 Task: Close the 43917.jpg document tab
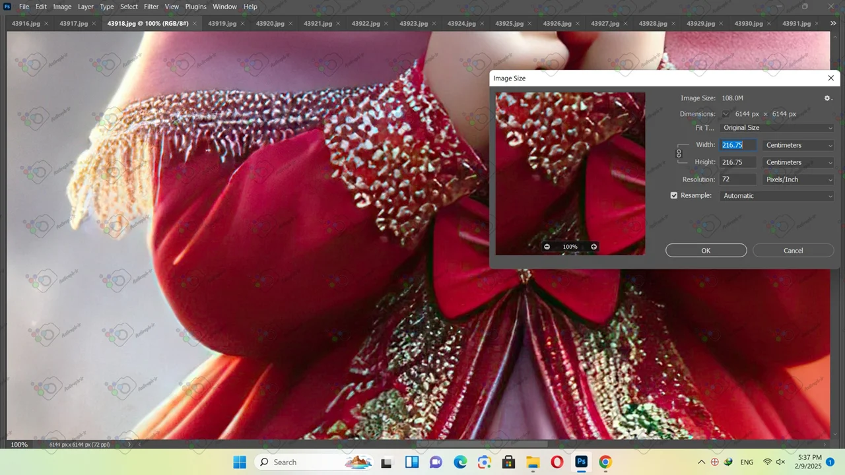94,24
